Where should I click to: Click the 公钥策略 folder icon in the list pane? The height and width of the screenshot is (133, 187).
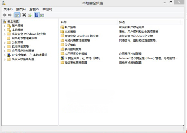point(62,45)
